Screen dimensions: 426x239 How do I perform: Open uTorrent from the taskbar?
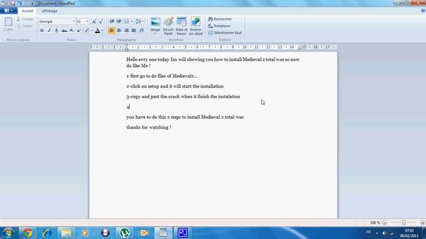pos(124,233)
